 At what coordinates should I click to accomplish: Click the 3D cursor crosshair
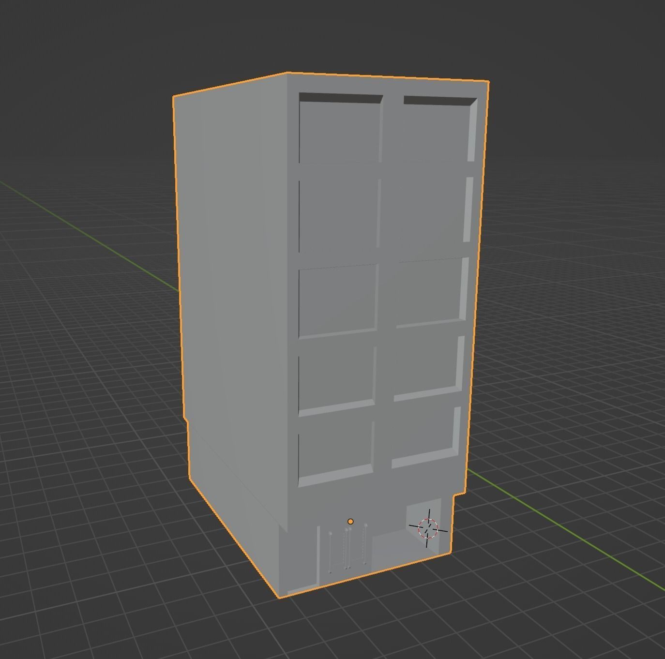click(428, 528)
